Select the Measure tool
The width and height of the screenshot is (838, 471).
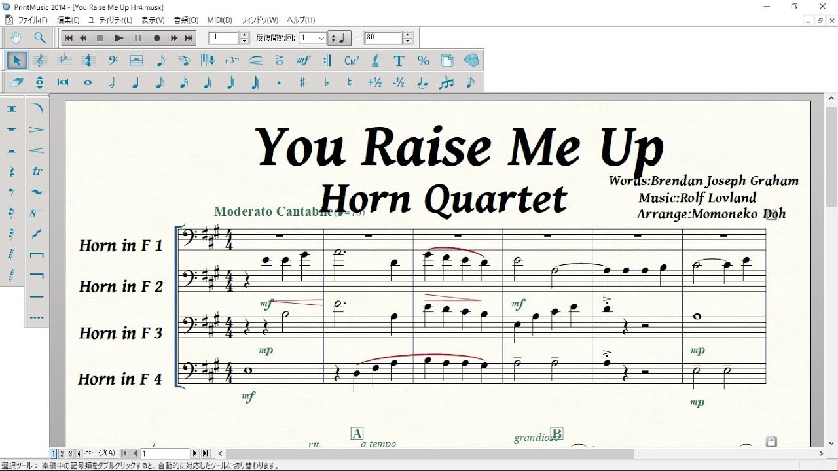point(136,61)
